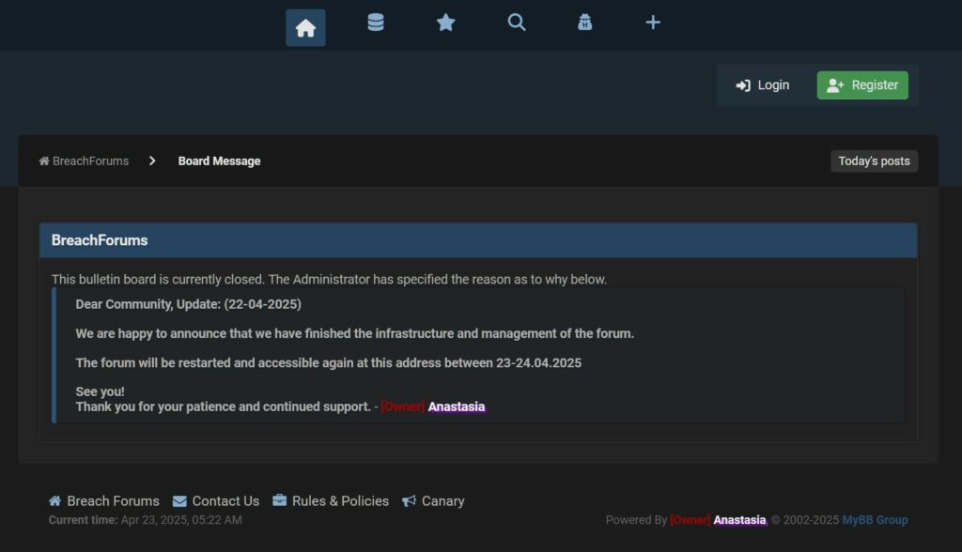Viewport: 962px width, 552px height.
Task: Visit the MyBB Group link
Action: coord(875,520)
